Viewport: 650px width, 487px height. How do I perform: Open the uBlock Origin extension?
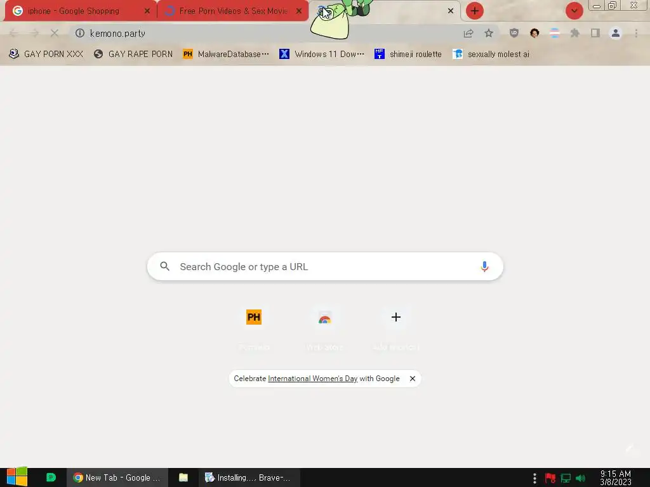514,33
